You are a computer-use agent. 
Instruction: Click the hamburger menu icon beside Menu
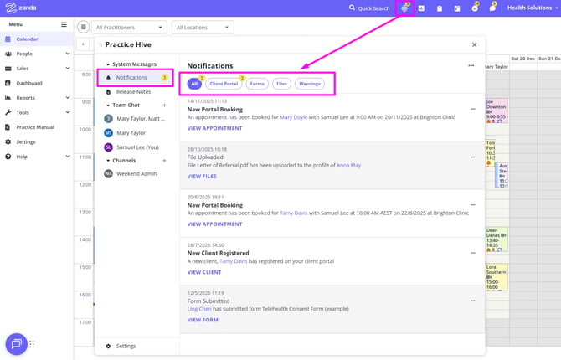(64, 24)
